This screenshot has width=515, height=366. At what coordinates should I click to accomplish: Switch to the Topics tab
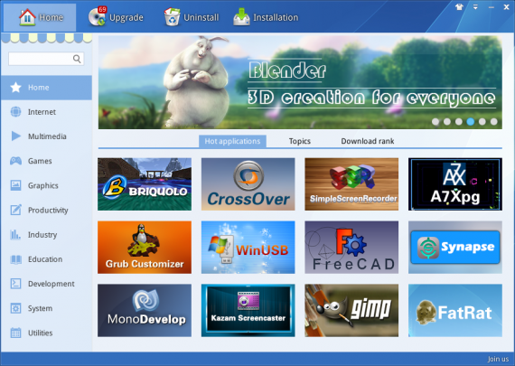(x=300, y=141)
